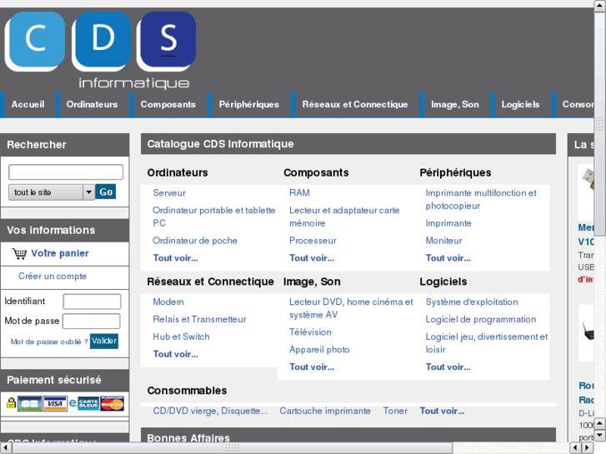Open the Télévision category link
The height and width of the screenshot is (454, 606).
310,332
